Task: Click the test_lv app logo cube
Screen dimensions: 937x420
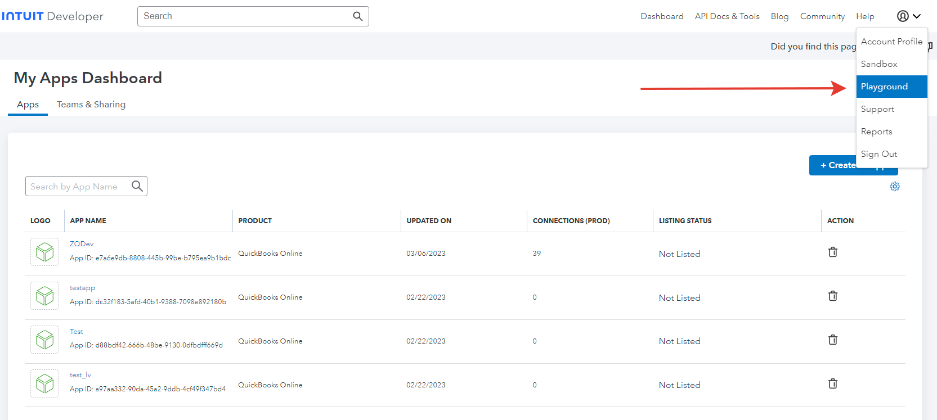Action: (x=44, y=383)
